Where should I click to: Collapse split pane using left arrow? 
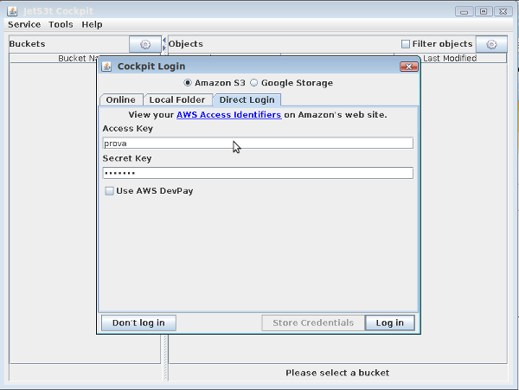coord(164,40)
